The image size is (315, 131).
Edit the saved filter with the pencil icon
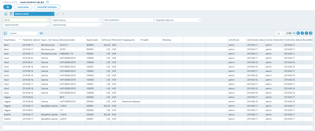click(x=58, y=14)
